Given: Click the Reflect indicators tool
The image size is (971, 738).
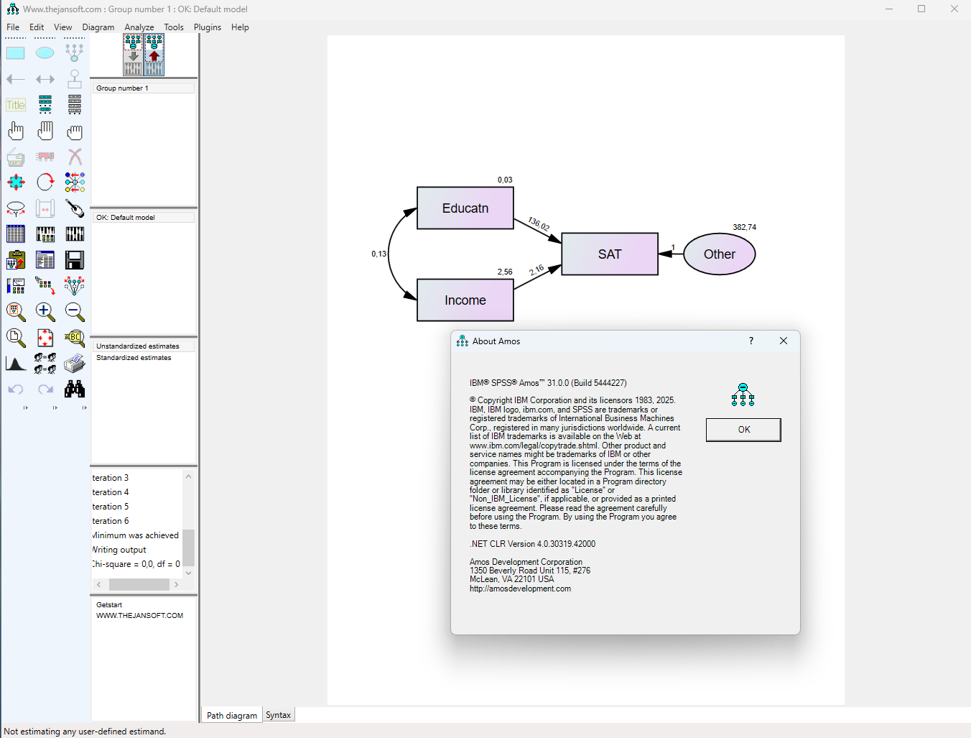Looking at the screenshot, I should click(x=75, y=183).
